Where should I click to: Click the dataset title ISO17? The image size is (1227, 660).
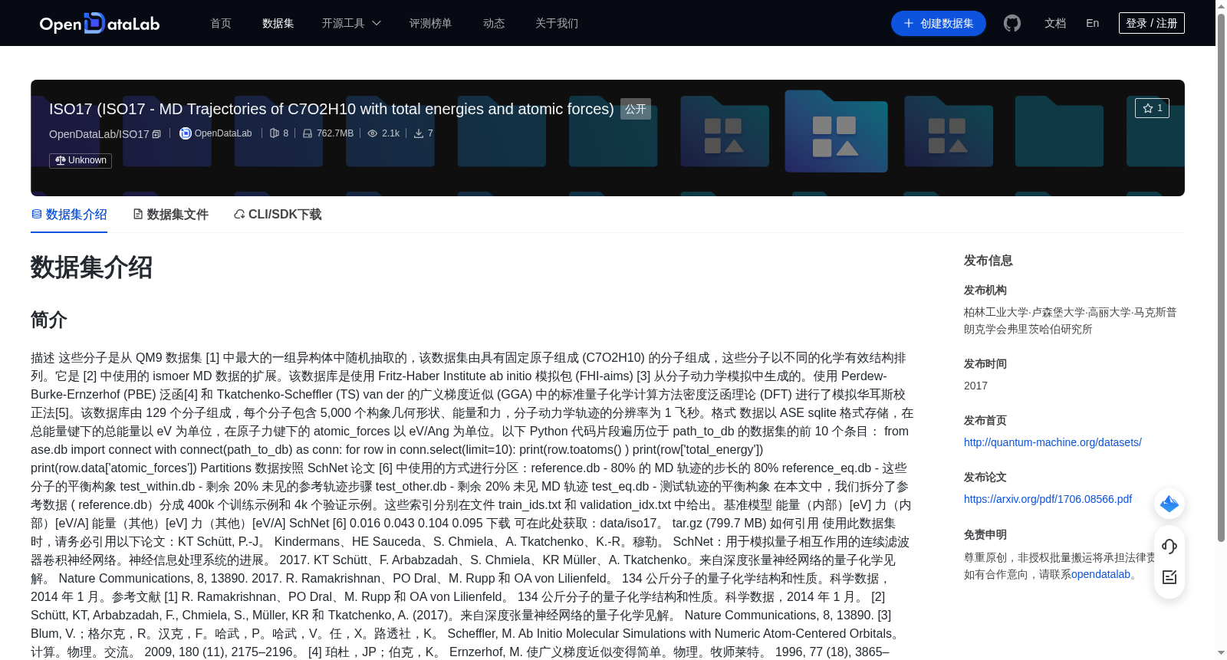coord(331,109)
